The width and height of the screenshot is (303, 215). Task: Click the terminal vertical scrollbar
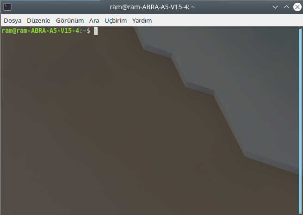300,121
